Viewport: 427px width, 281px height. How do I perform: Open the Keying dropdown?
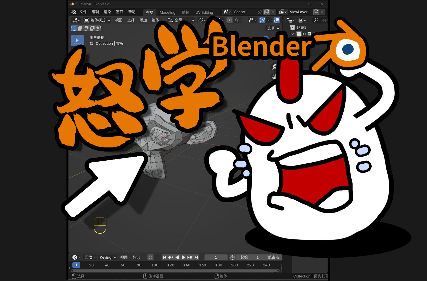(x=108, y=257)
